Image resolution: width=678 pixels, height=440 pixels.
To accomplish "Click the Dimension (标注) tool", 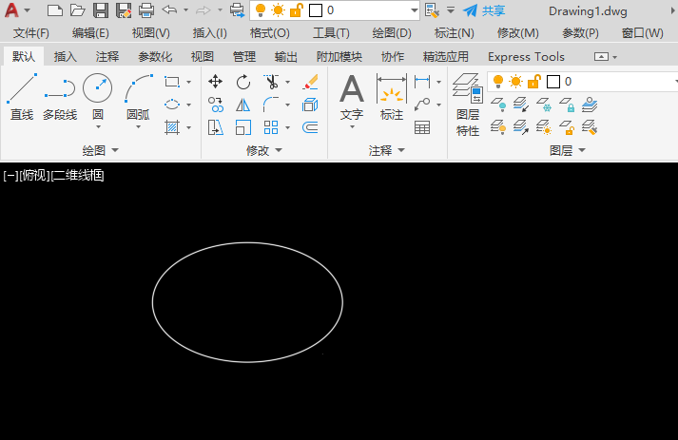I will click(x=392, y=97).
